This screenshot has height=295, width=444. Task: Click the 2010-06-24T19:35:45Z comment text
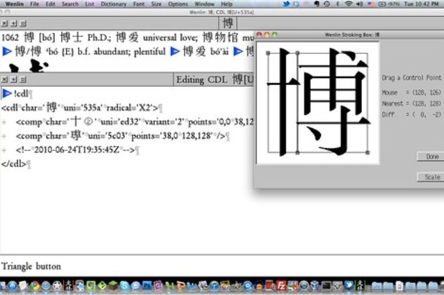tap(76, 150)
